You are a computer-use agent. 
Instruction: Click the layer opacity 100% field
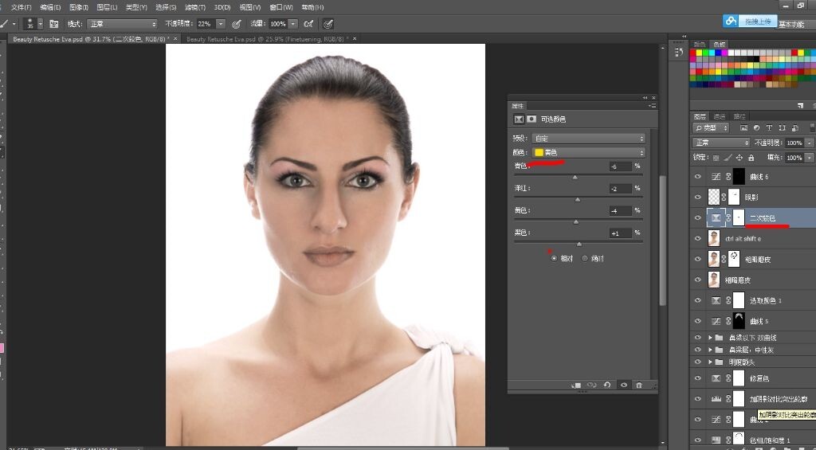coord(794,143)
